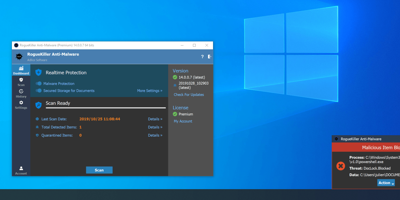Click Check For Updates link
The width and height of the screenshot is (400, 200).
189,95
